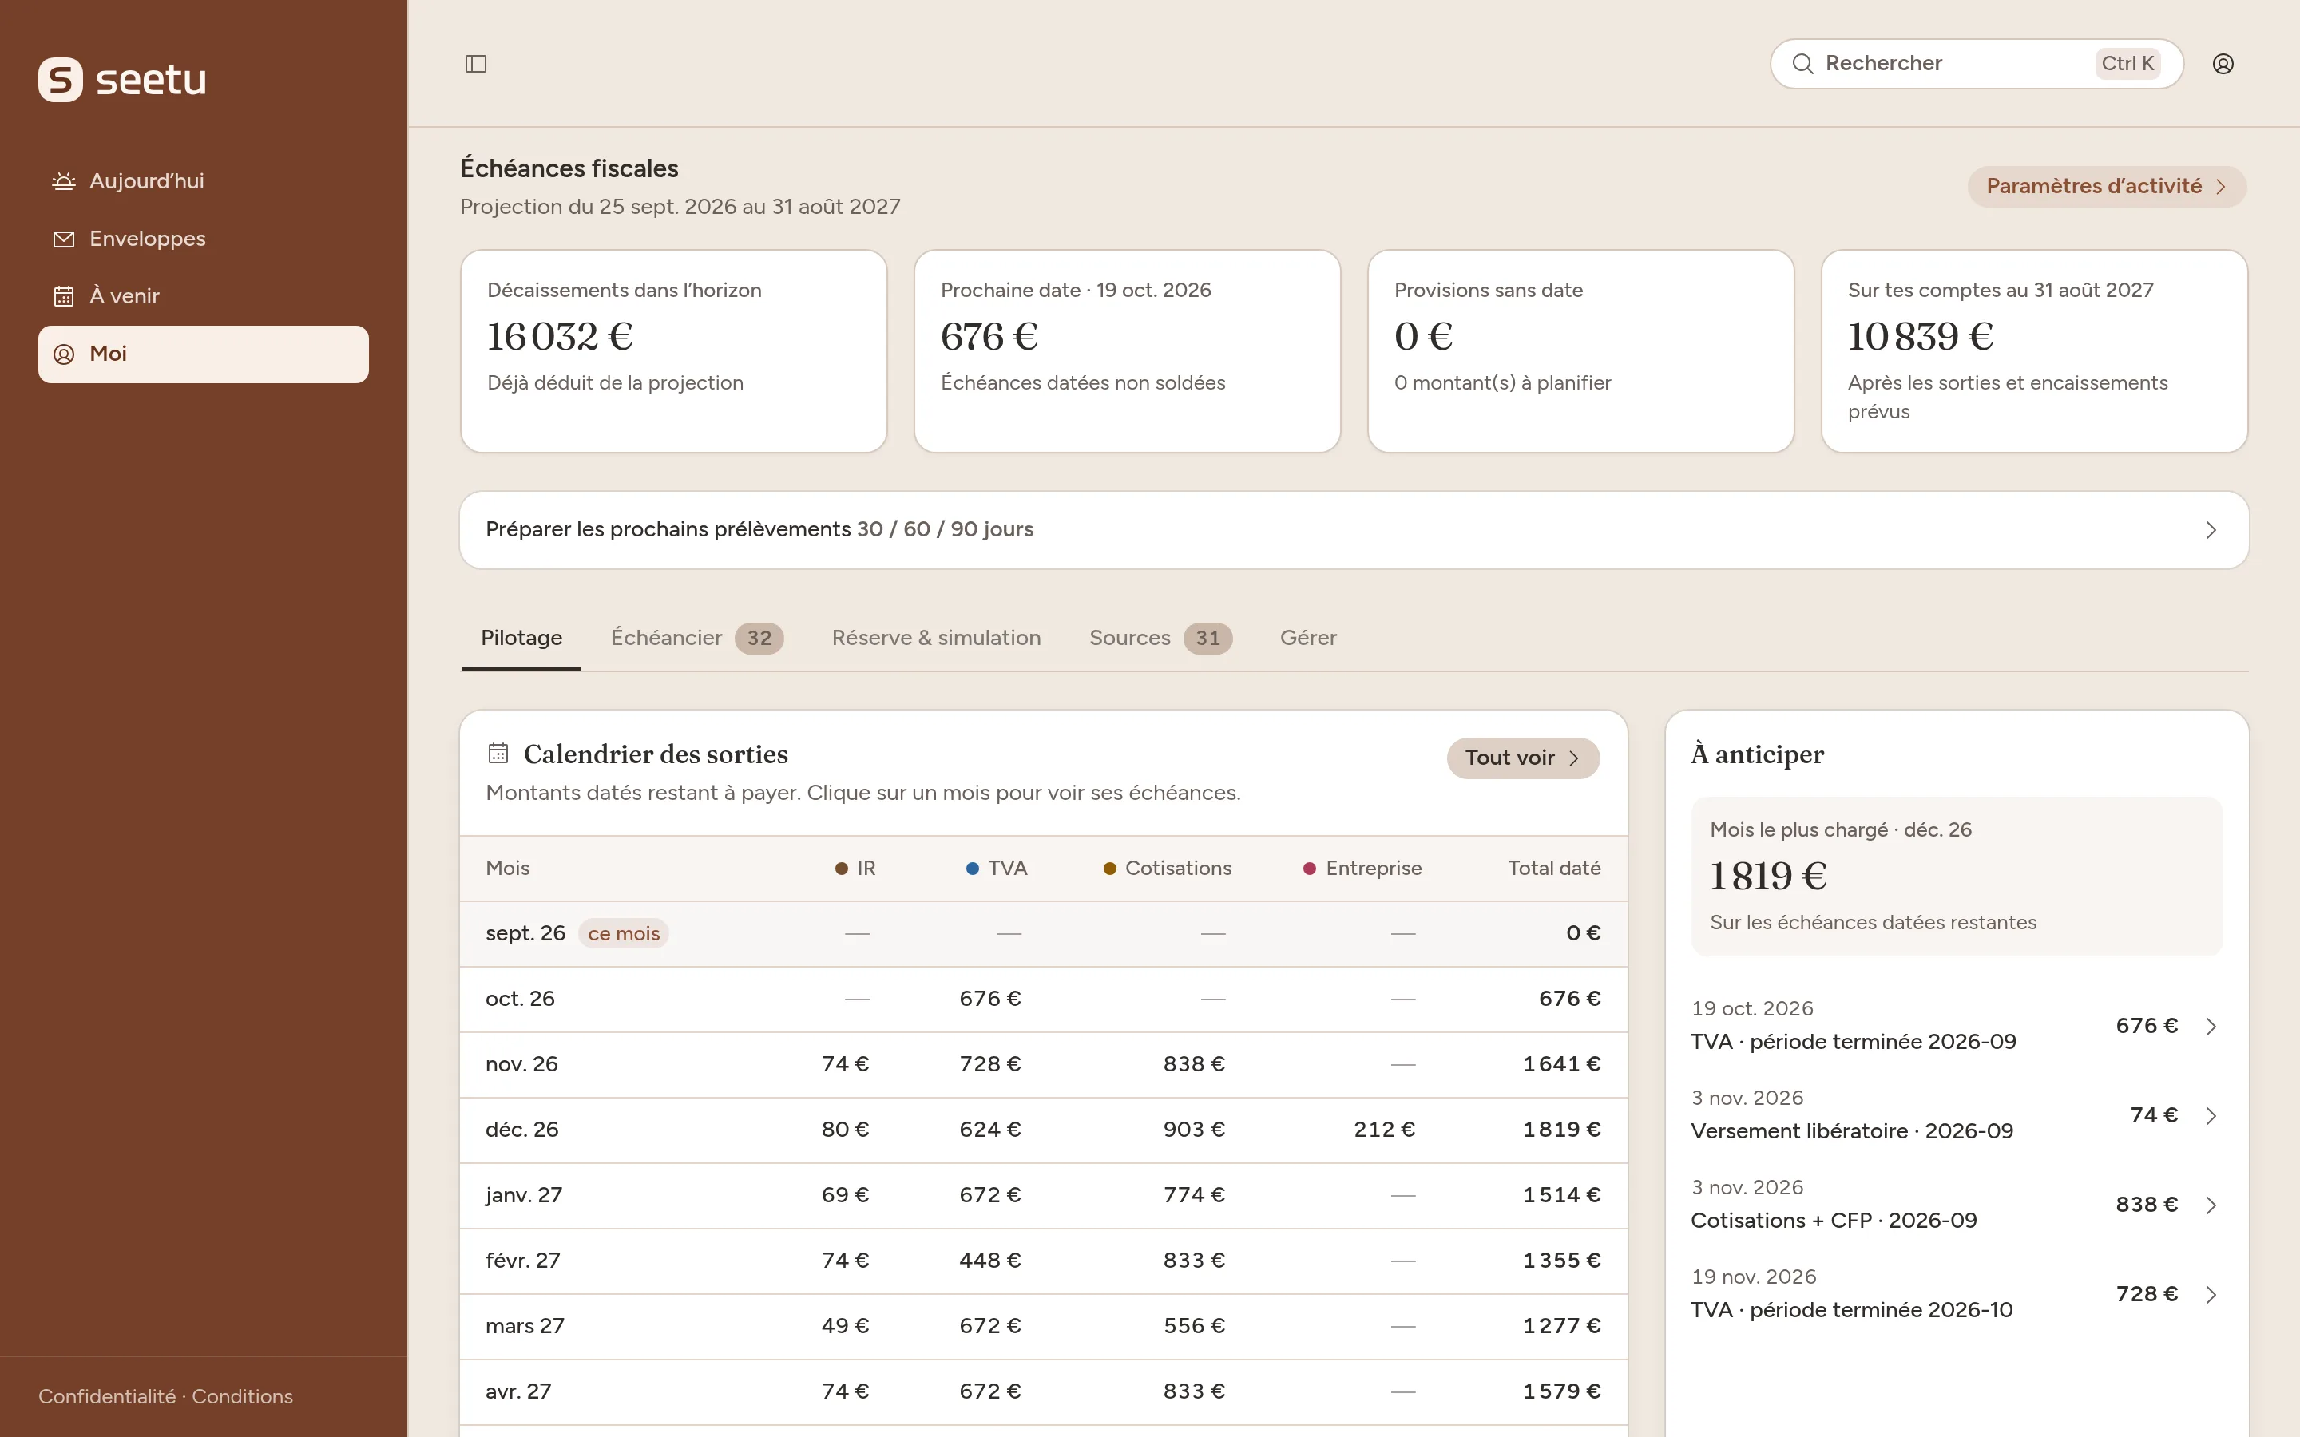The width and height of the screenshot is (2300, 1437).
Task: Click the Rechercher search field
Action: 1976,64
